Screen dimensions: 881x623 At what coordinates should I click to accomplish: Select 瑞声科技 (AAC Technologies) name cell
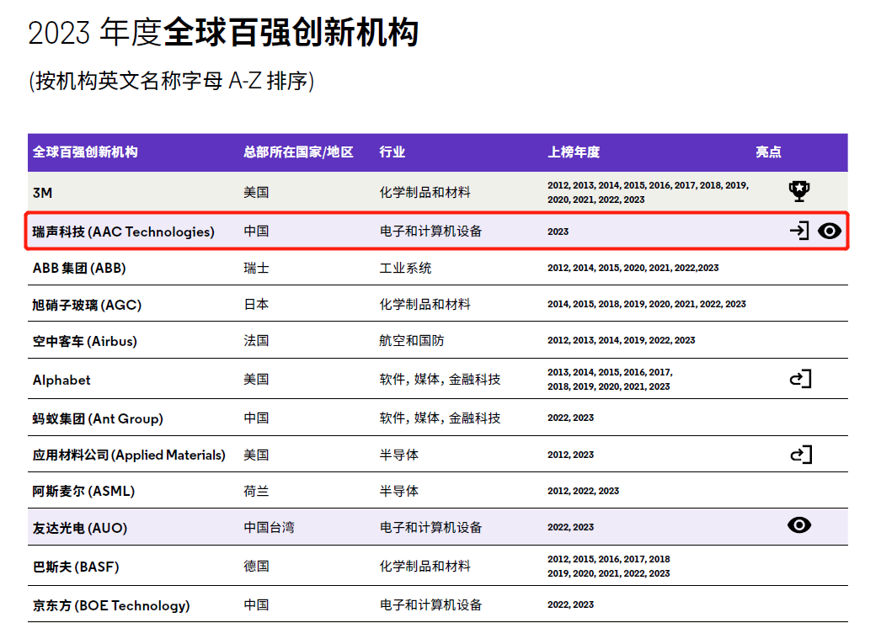[x=124, y=232]
